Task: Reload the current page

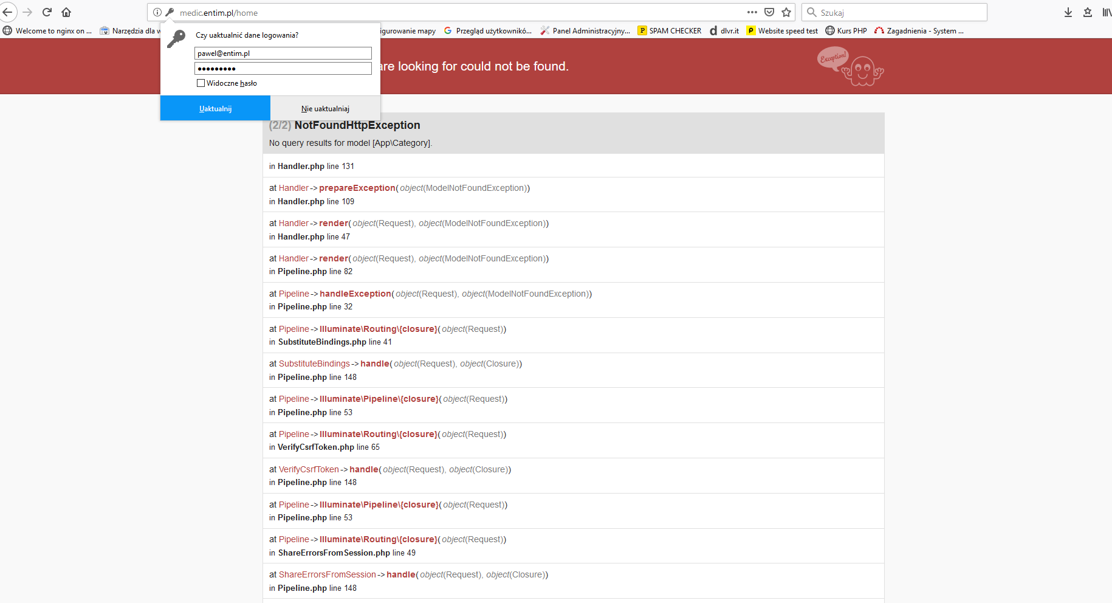Action: pos(47,12)
